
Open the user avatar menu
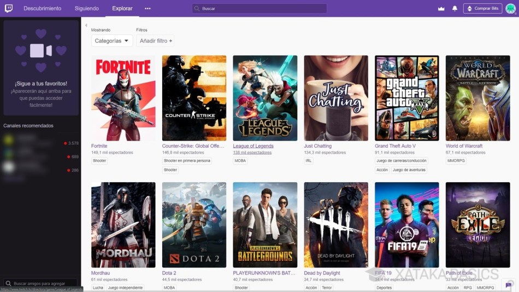(x=510, y=9)
